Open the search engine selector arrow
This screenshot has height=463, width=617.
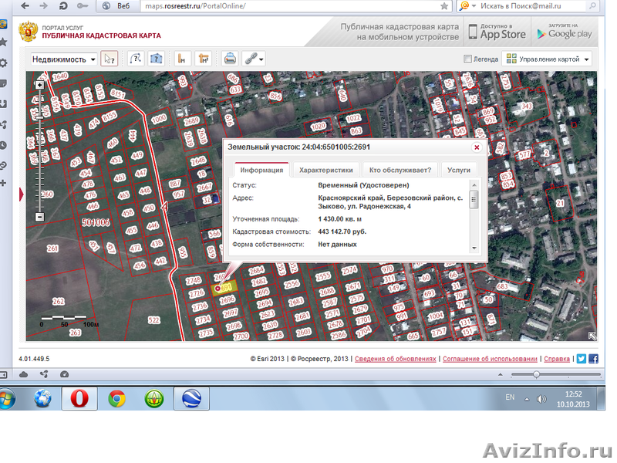pyautogui.click(x=474, y=6)
